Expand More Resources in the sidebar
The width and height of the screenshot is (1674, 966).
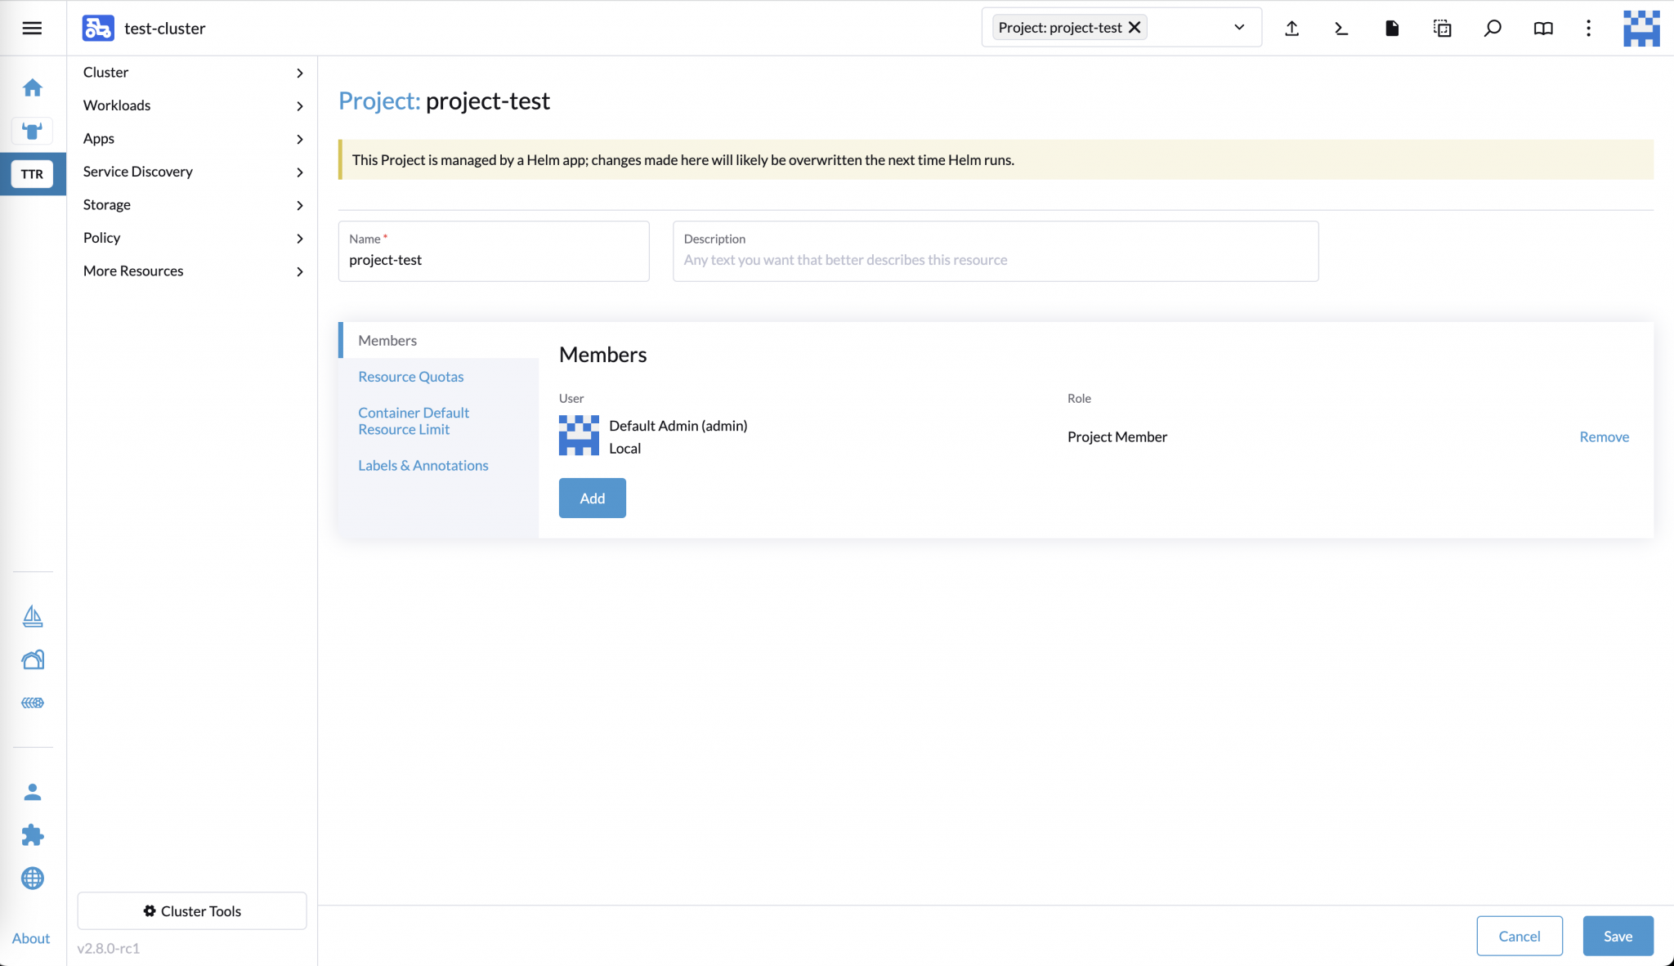click(x=193, y=271)
